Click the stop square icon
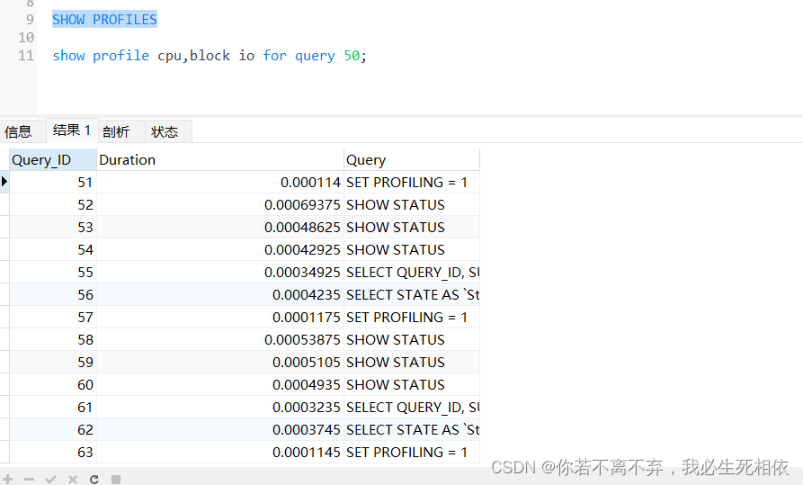803x485 pixels. point(116,480)
